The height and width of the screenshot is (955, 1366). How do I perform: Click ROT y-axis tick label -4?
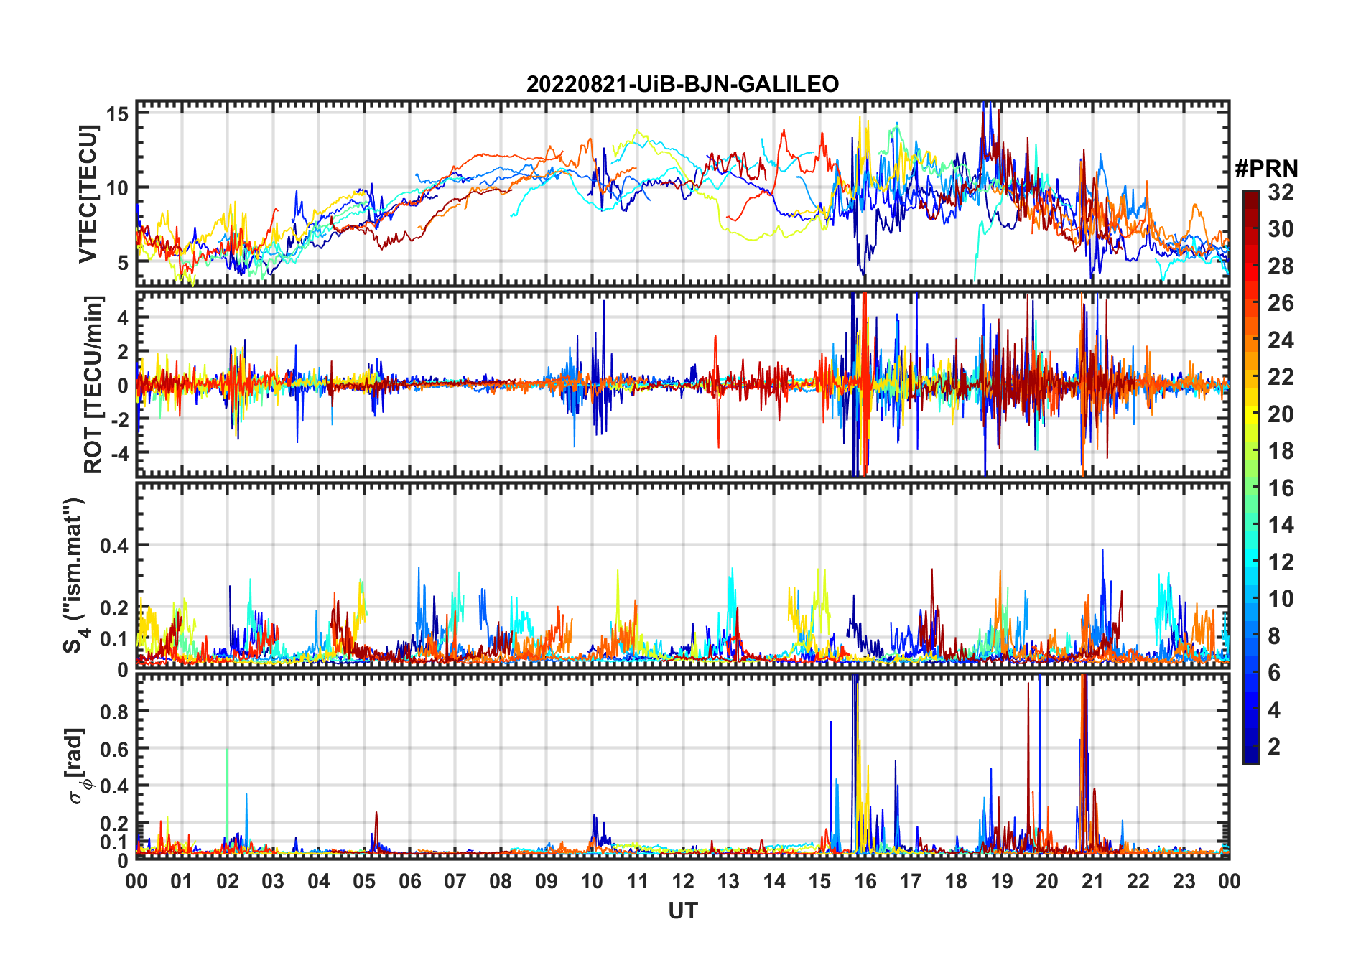coord(119,453)
